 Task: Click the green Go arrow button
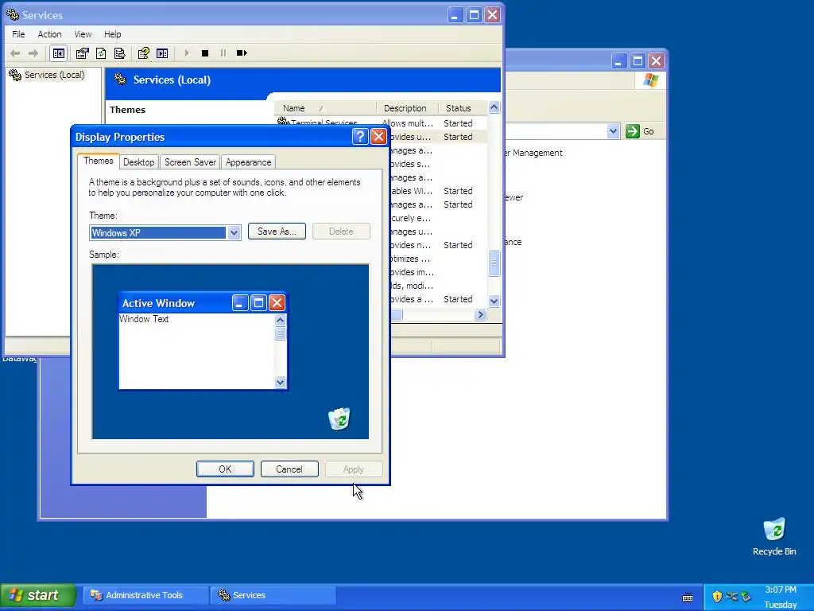click(x=632, y=131)
